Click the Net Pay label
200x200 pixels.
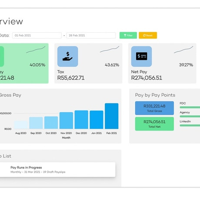[139, 72]
